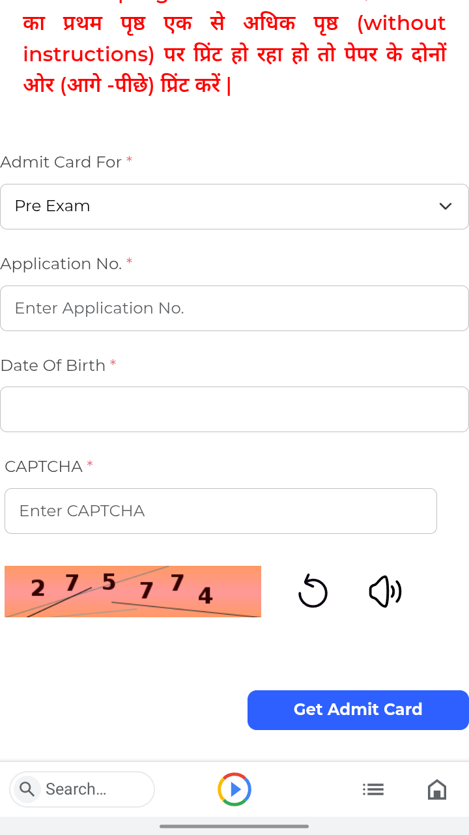This screenshot has width=469, height=835.
Task: Focus the Enter CAPTCHA text field
Action: point(220,511)
